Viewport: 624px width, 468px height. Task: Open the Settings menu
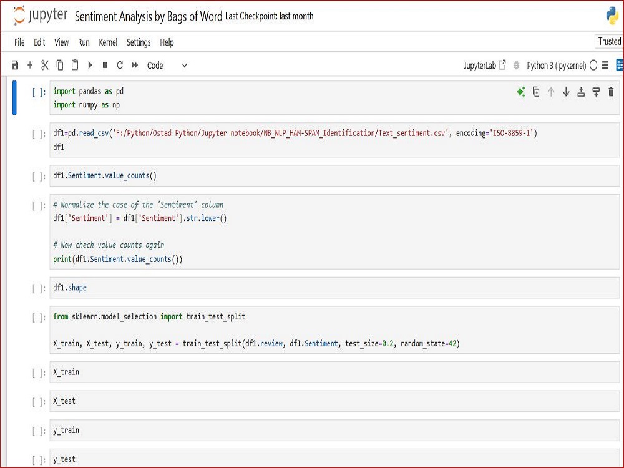click(139, 42)
